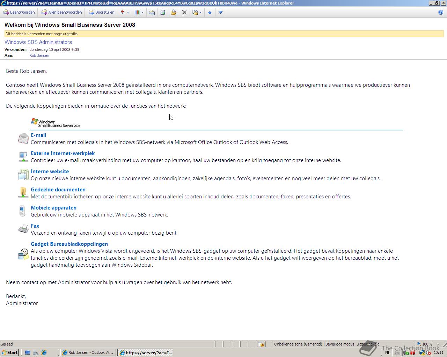Click the NL language indicator
The height and width of the screenshot is (357, 447).
coord(388,353)
